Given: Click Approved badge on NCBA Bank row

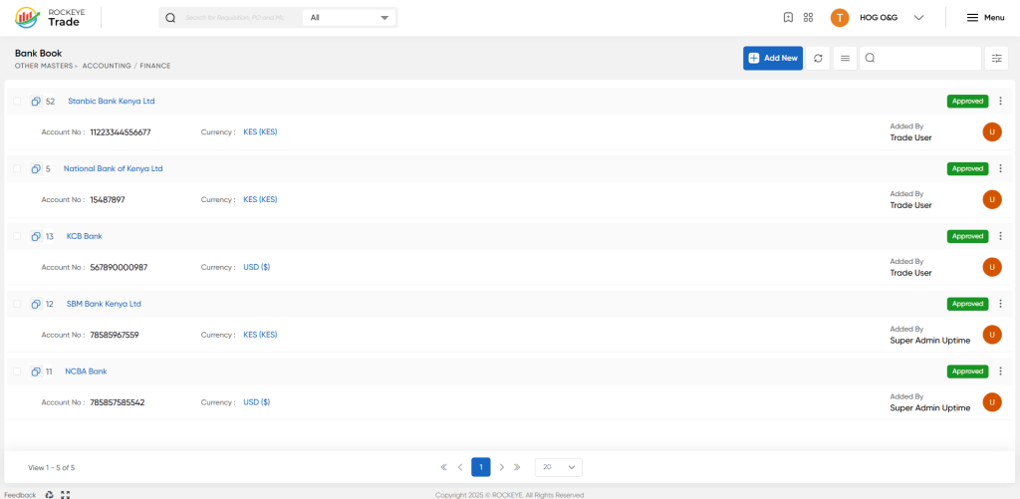Looking at the screenshot, I should [x=967, y=372].
